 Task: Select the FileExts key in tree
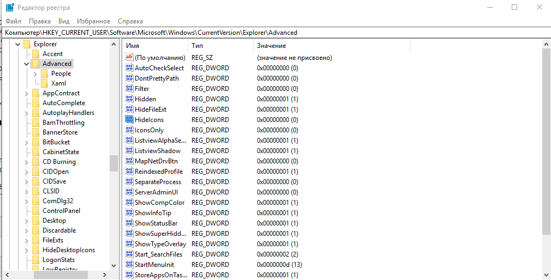53,240
